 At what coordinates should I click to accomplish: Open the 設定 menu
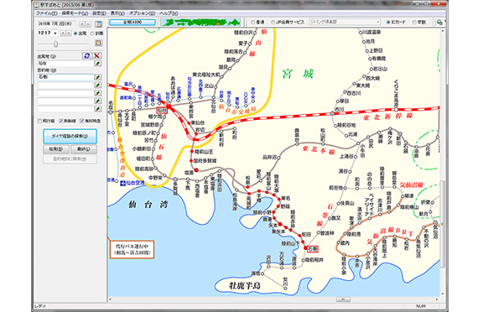click(x=100, y=13)
